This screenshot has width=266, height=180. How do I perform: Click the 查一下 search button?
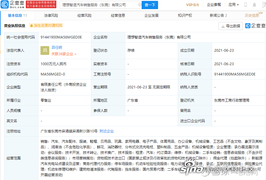pyautogui.click(x=150, y=5)
